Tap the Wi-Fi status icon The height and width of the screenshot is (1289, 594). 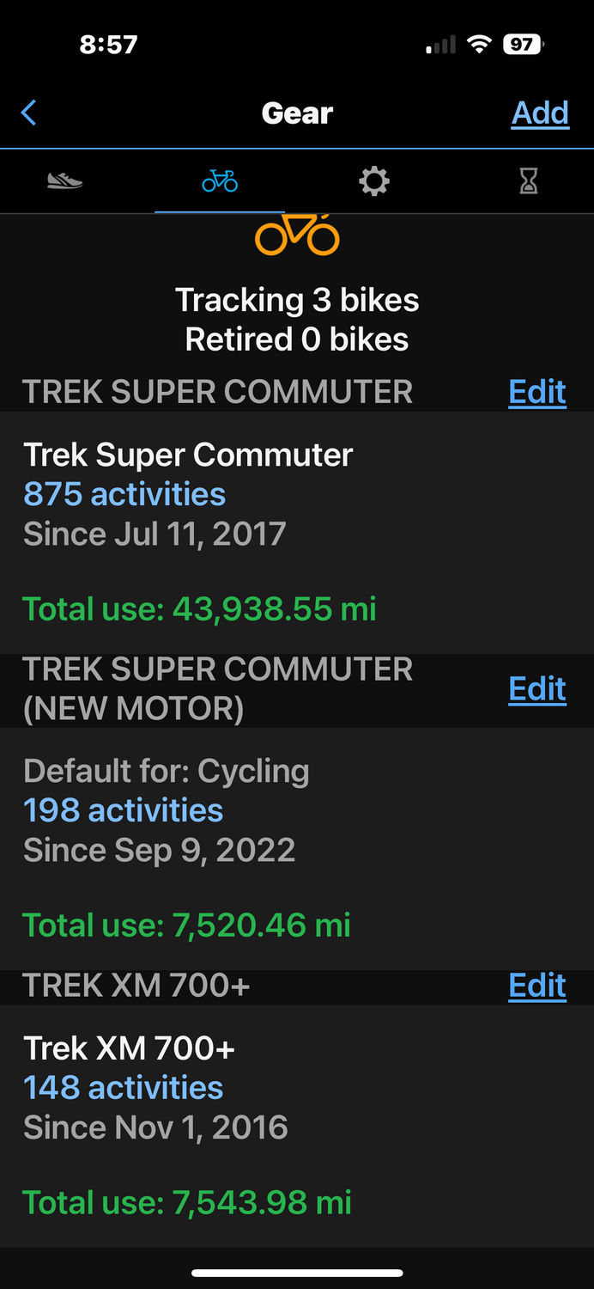479,45
